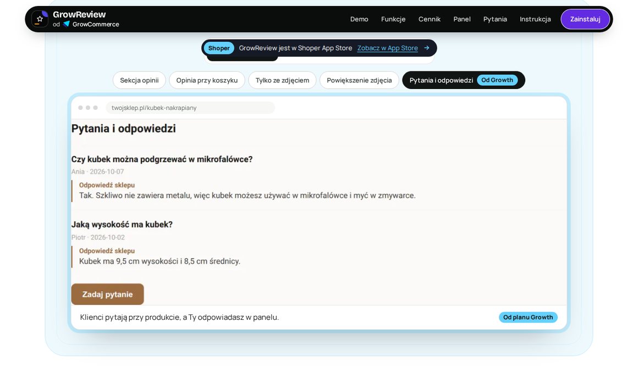Click the answer starting 'Tak. Szkliwo nie zawiera metalu'

click(248, 196)
